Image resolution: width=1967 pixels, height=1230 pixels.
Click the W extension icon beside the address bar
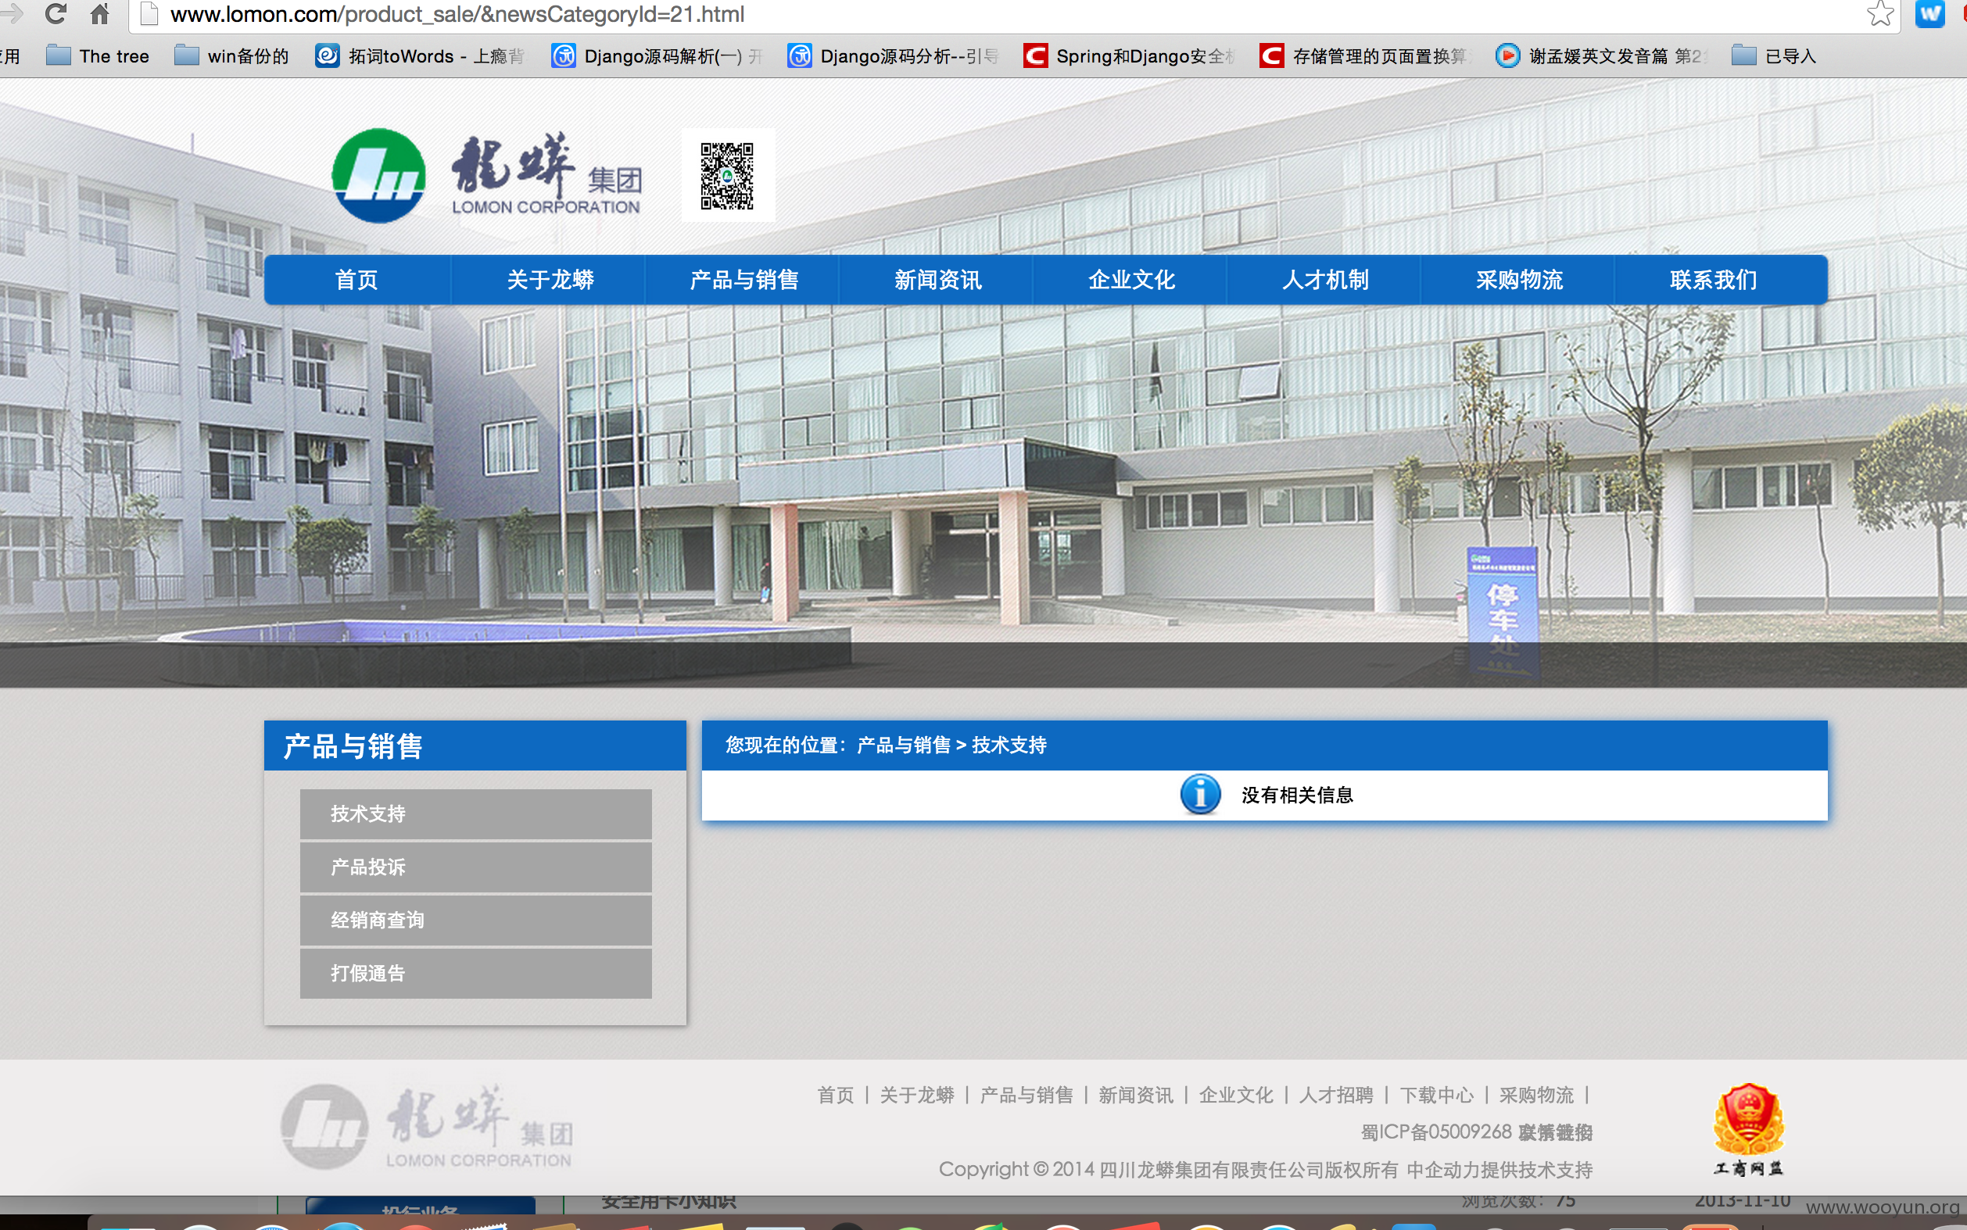(x=1930, y=14)
